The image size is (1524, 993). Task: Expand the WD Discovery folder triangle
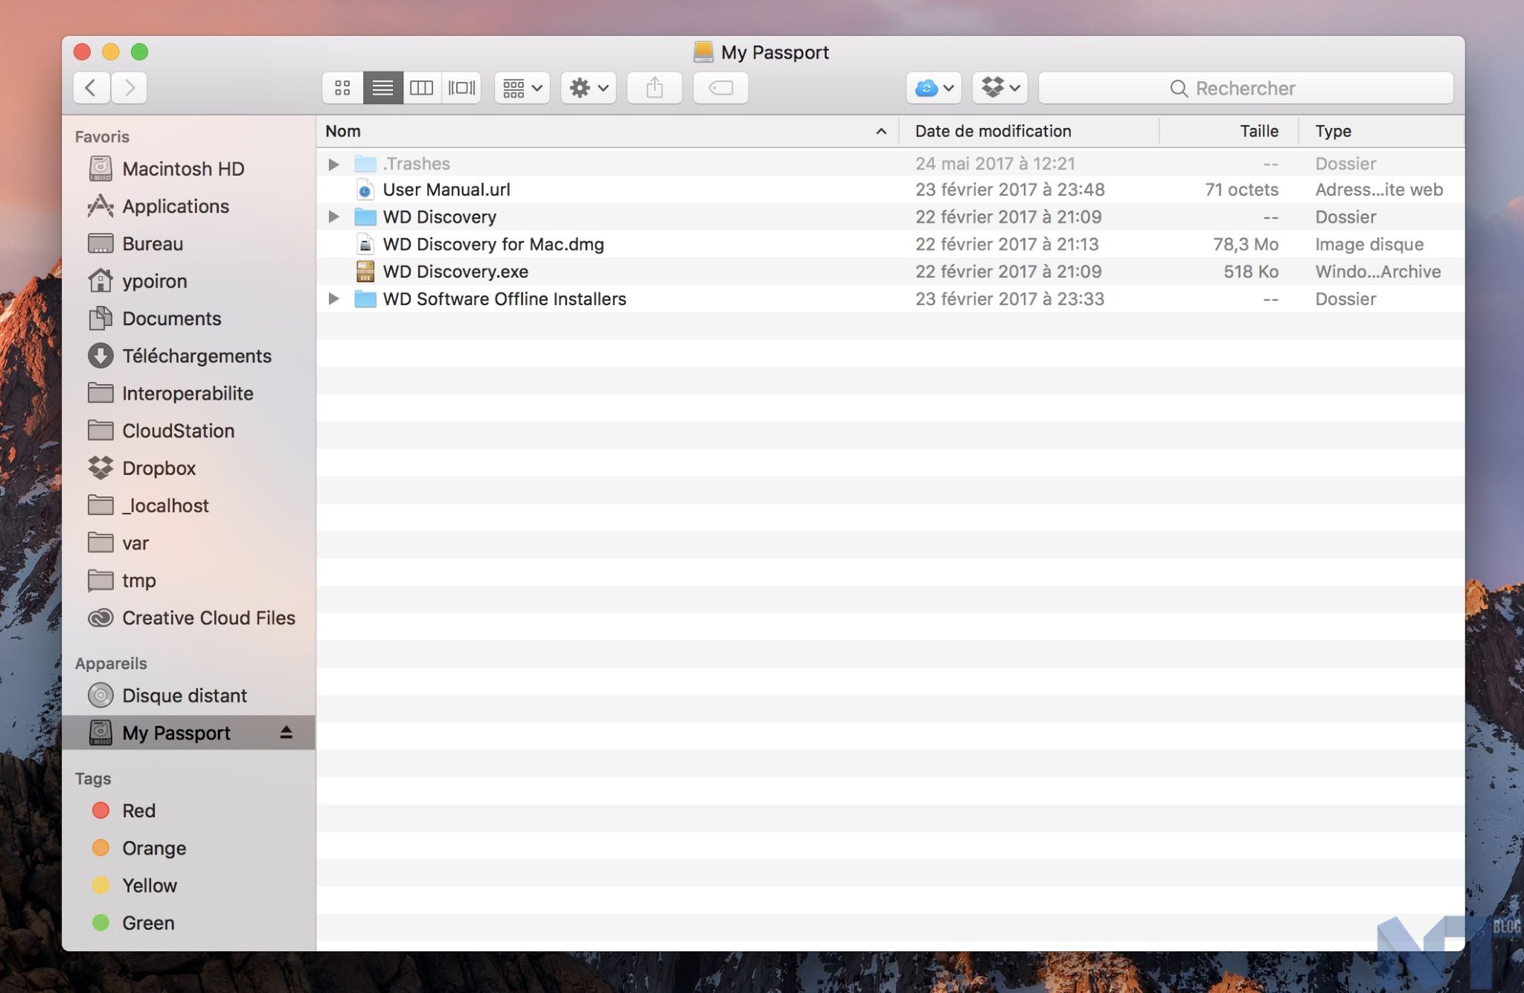[x=333, y=217]
